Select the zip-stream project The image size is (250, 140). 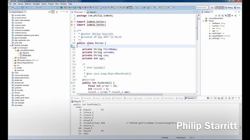pos(18,105)
